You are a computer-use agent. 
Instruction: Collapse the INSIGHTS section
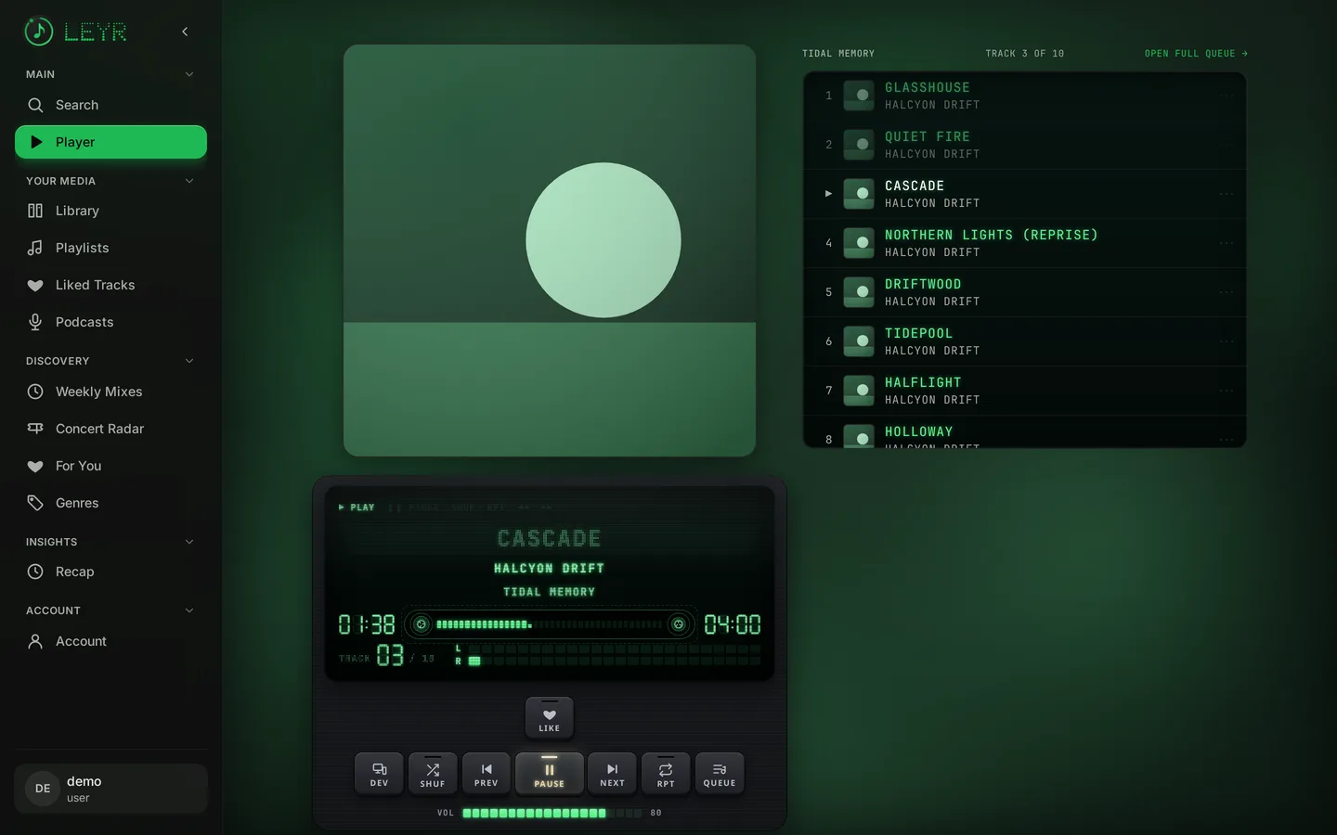(189, 542)
